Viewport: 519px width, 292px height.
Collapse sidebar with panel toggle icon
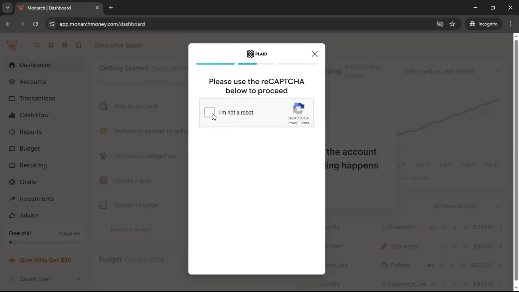[78, 45]
